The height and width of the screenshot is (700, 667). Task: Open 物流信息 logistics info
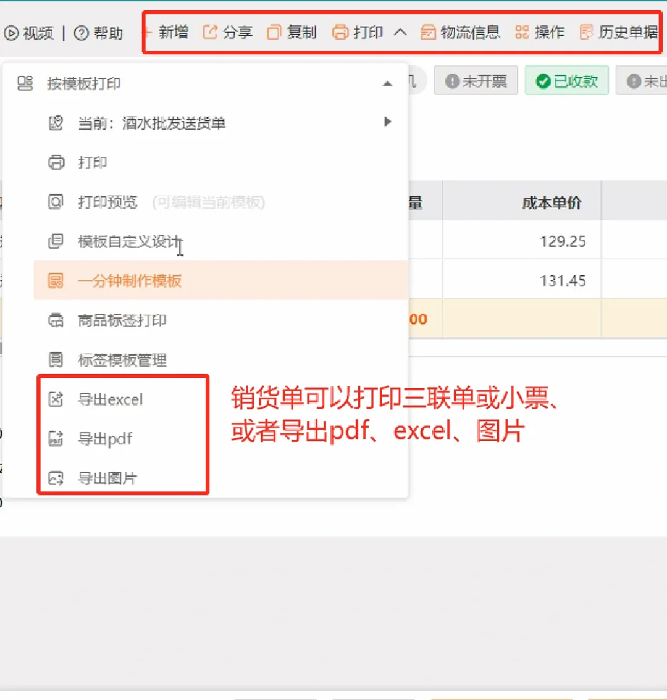coord(470,32)
